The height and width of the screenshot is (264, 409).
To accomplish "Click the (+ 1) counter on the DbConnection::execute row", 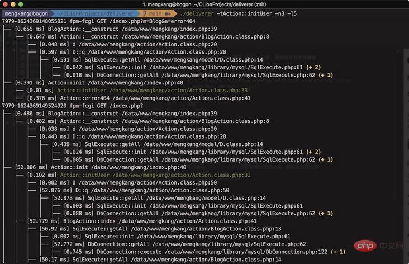I will click(x=338, y=252).
